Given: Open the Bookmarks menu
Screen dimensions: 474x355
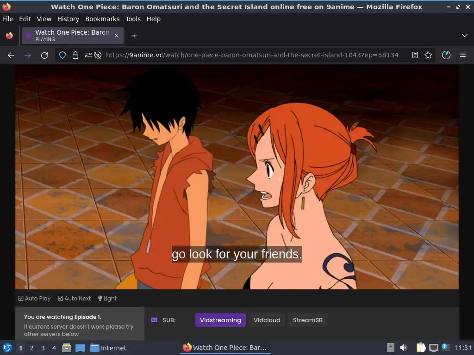Looking at the screenshot, I should (x=102, y=19).
